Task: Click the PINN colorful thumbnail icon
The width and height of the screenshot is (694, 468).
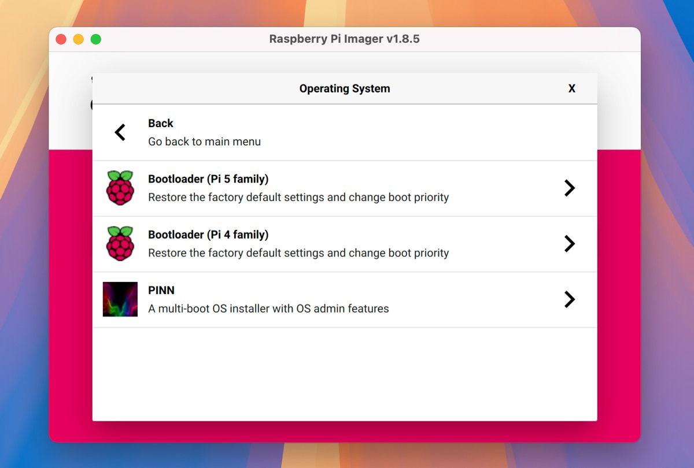Action: (120, 299)
